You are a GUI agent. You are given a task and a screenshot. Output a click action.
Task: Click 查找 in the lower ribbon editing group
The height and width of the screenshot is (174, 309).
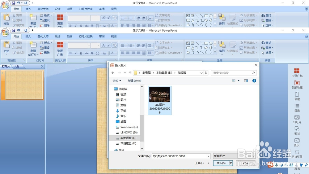266,43
